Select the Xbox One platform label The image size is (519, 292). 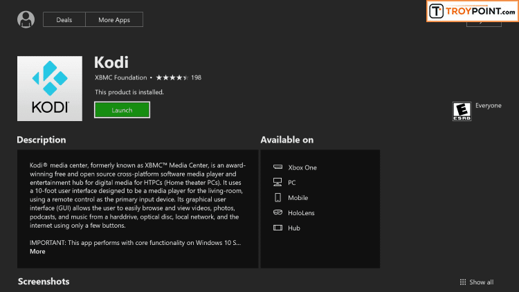pyautogui.click(x=302, y=167)
